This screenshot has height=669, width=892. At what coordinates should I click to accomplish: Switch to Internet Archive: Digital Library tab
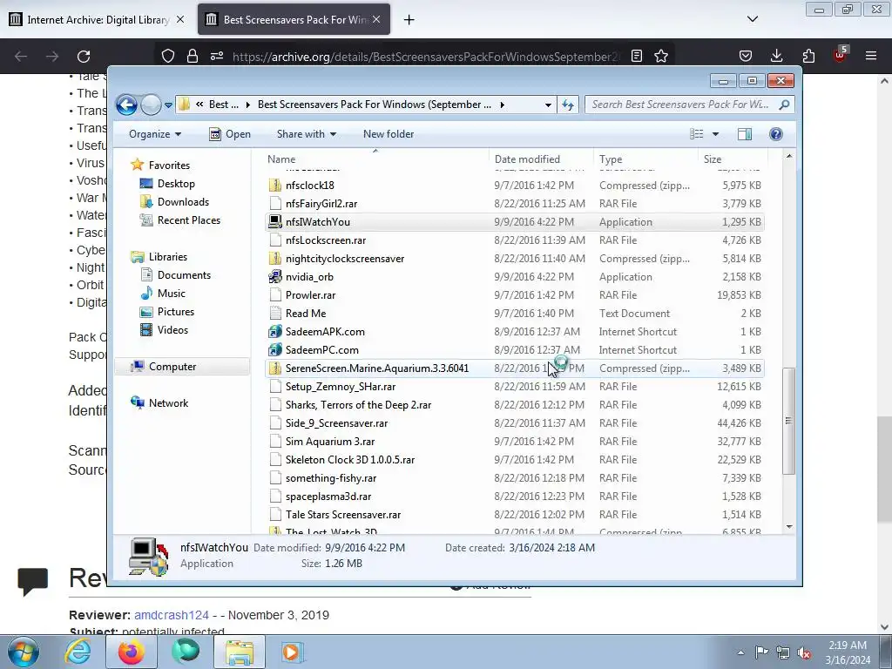pyautogui.click(x=98, y=20)
